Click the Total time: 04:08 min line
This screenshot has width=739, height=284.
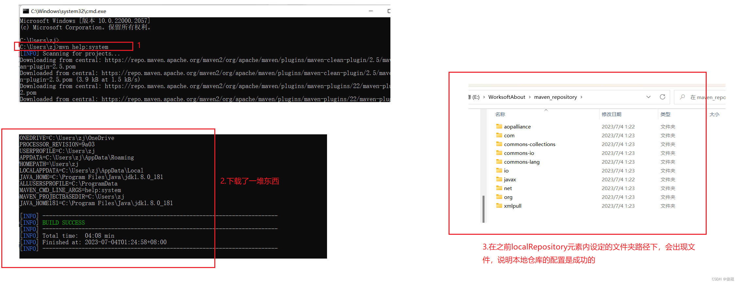pos(67,236)
